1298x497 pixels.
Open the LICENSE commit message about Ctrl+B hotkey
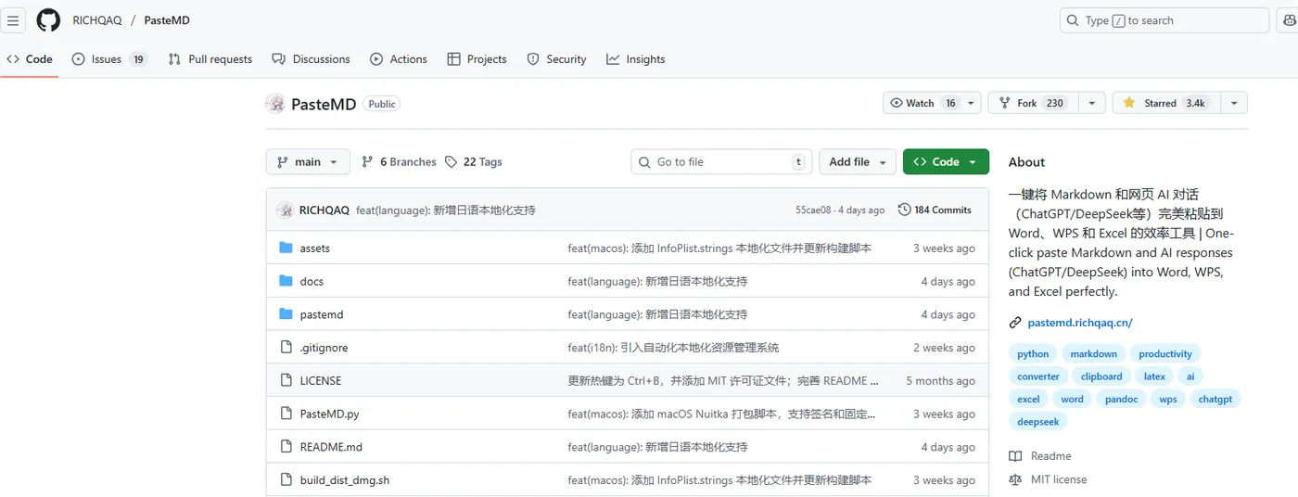click(x=723, y=381)
